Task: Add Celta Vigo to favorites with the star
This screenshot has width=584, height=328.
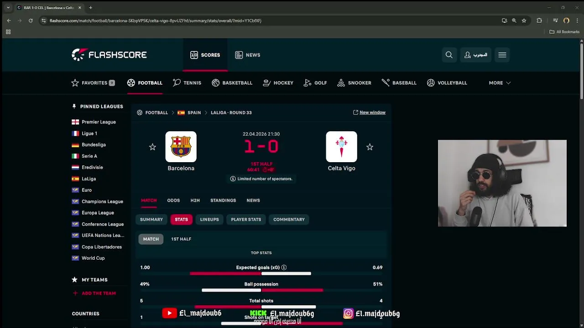Action: 370,147
